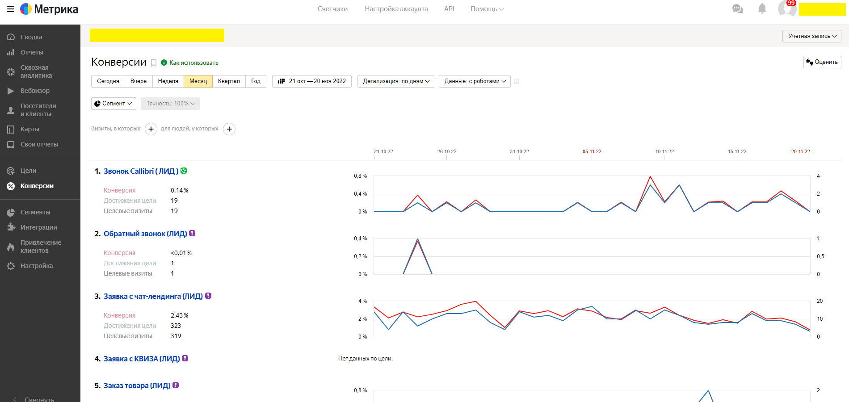Viewport: 849px width, 402px height.
Task: Add a condition for 'для людей, у которых'
Action: click(x=229, y=129)
